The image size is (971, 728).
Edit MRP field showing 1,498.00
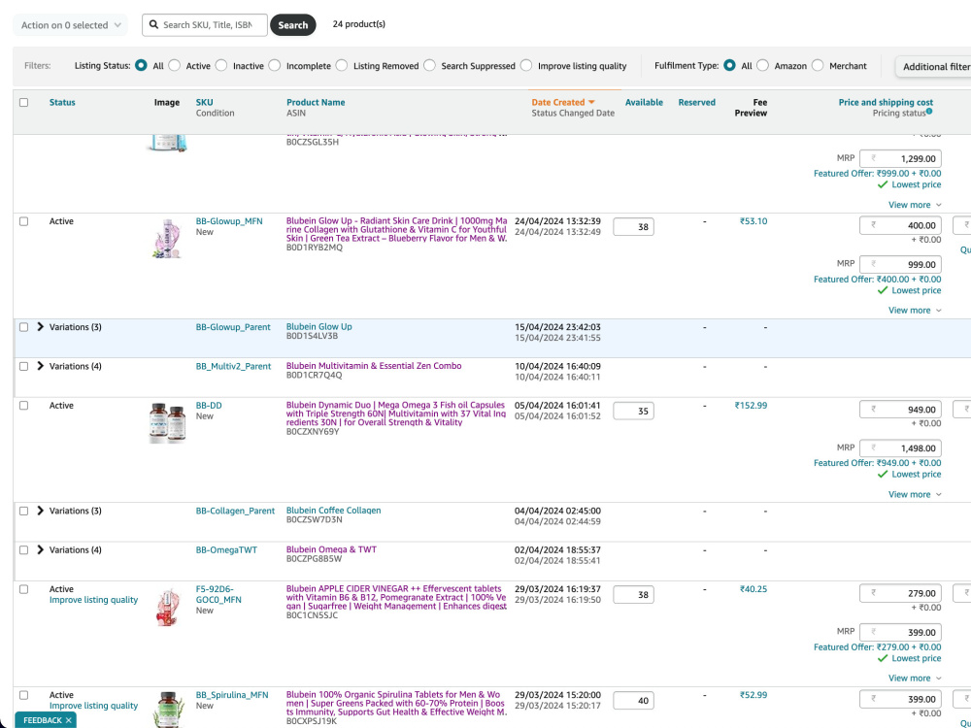(x=900, y=448)
